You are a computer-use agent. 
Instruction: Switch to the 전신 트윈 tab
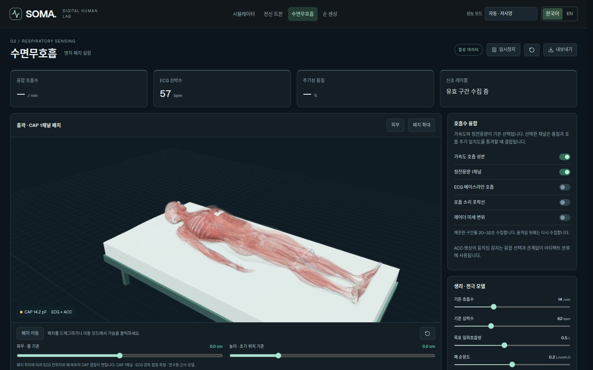click(x=273, y=14)
